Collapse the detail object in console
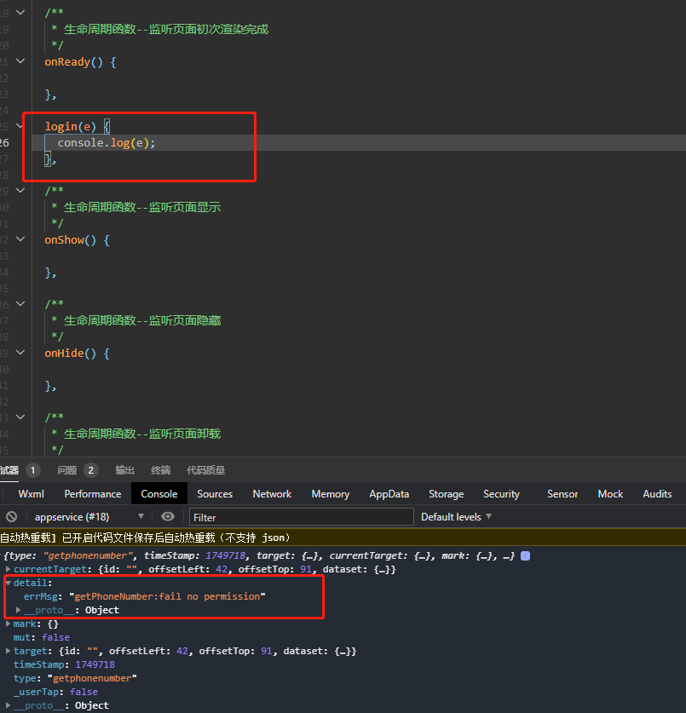686x713 pixels. click(9, 584)
